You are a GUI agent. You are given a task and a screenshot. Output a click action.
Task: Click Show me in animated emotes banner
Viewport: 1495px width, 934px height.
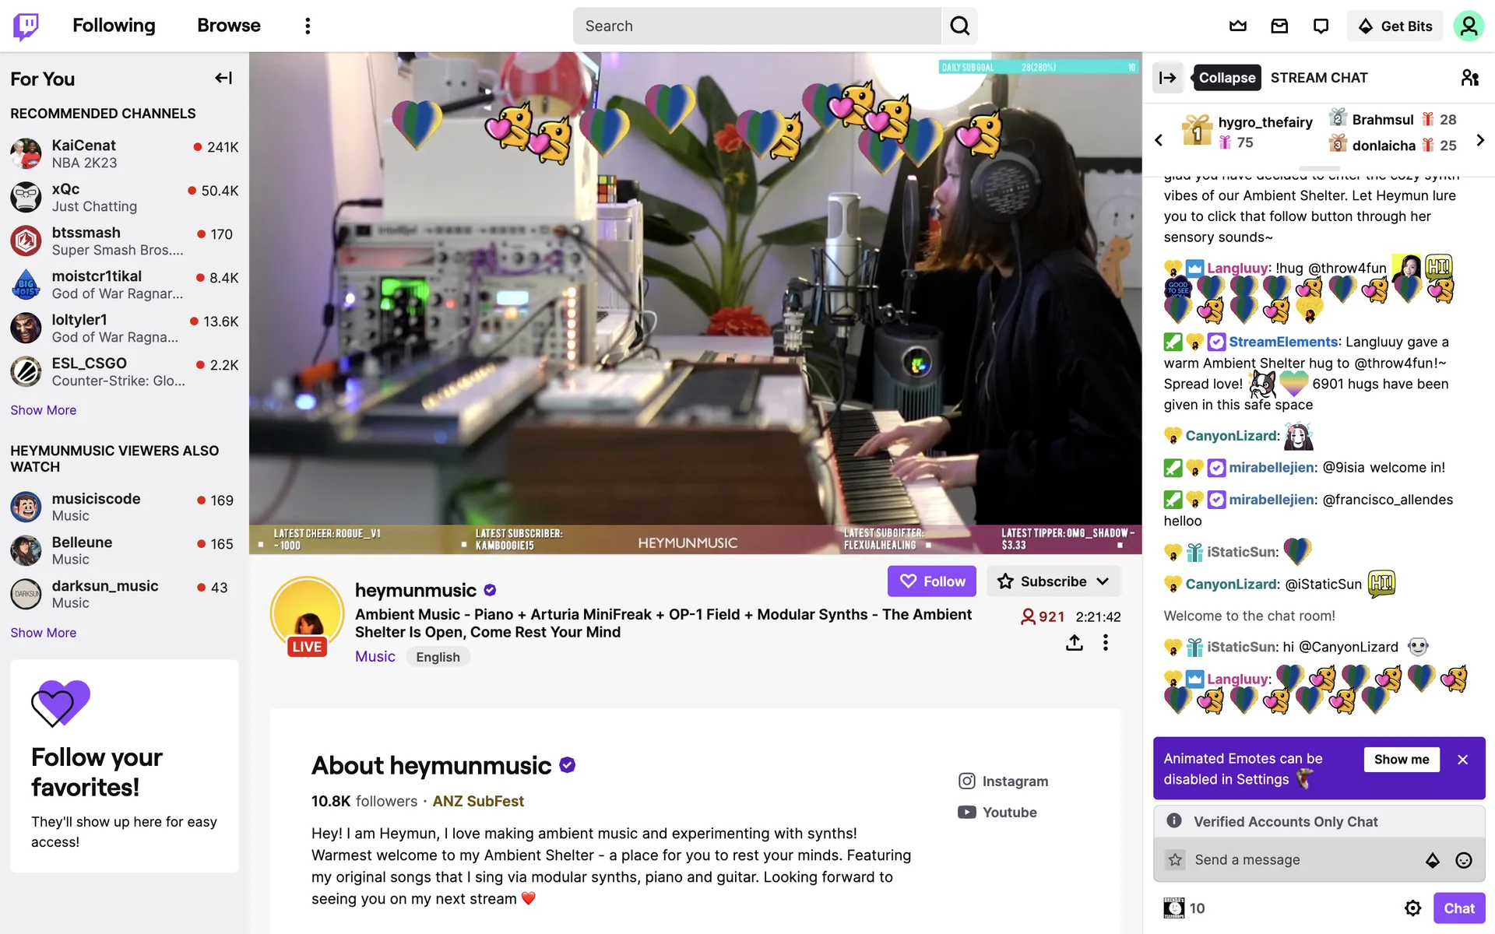(1402, 760)
